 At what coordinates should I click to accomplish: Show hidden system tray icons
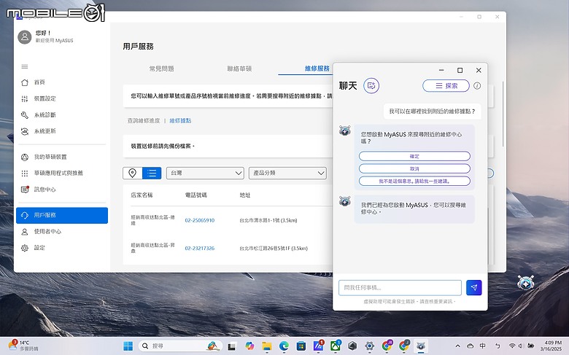pyautogui.click(x=457, y=346)
